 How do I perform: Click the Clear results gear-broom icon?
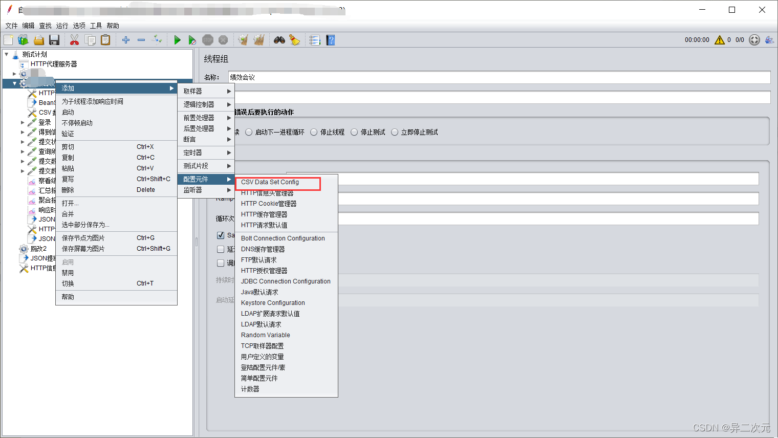point(243,40)
